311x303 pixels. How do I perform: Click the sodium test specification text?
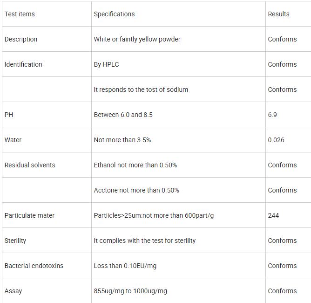click(141, 90)
